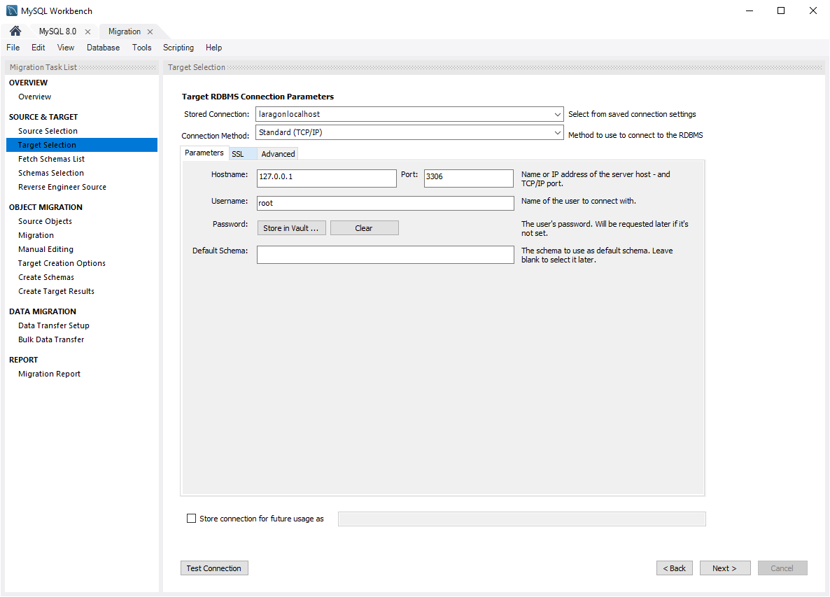Click Next to proceed
The image size is (830, 597).
point(725,568)
